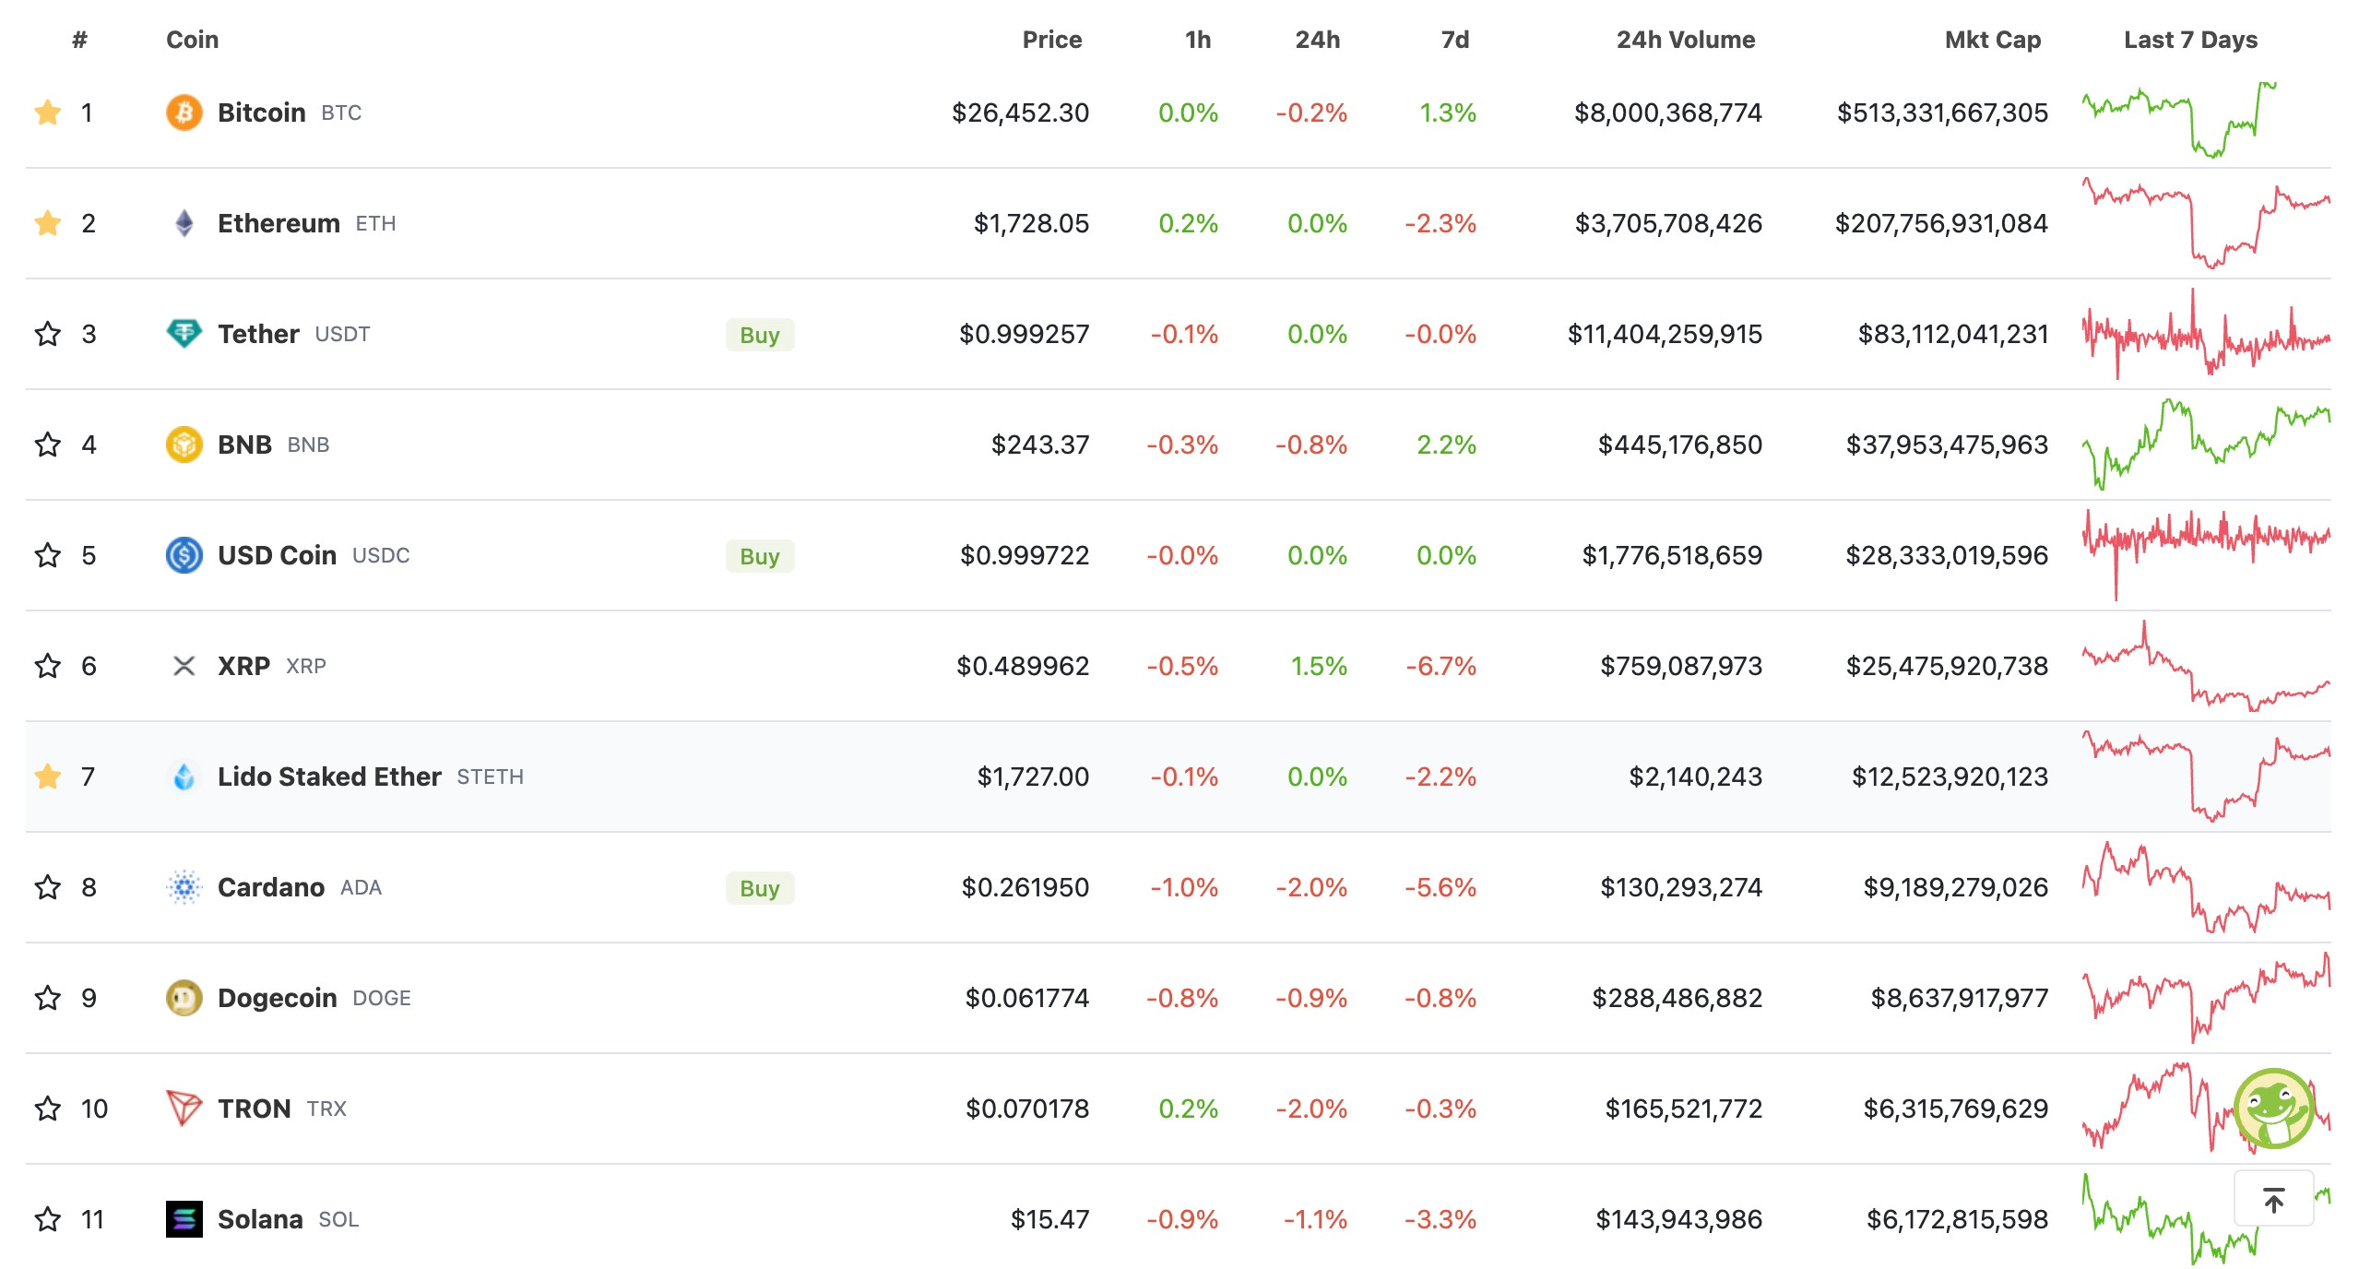Star Dogecoin as a favorite
Image resolution: width=2359 pixels, height=1269 pixels.
coord(48,998)
